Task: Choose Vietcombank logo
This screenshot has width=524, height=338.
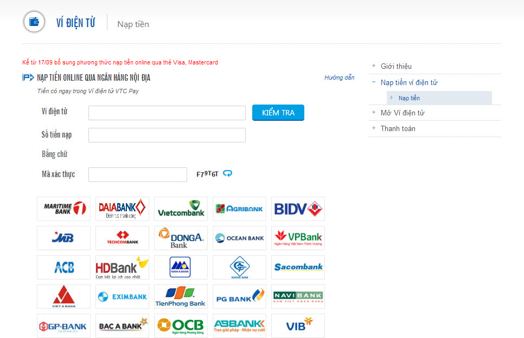Action: (x=181, y=209)
